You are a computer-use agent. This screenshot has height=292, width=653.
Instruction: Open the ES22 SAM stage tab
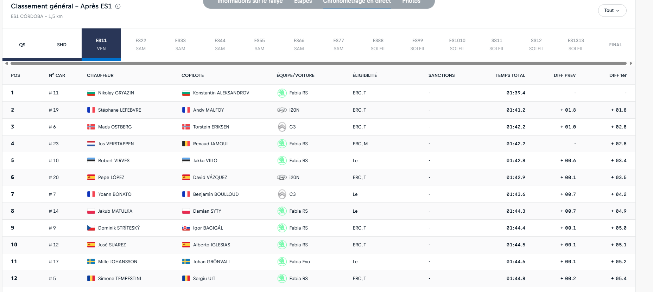pos(141,45)
